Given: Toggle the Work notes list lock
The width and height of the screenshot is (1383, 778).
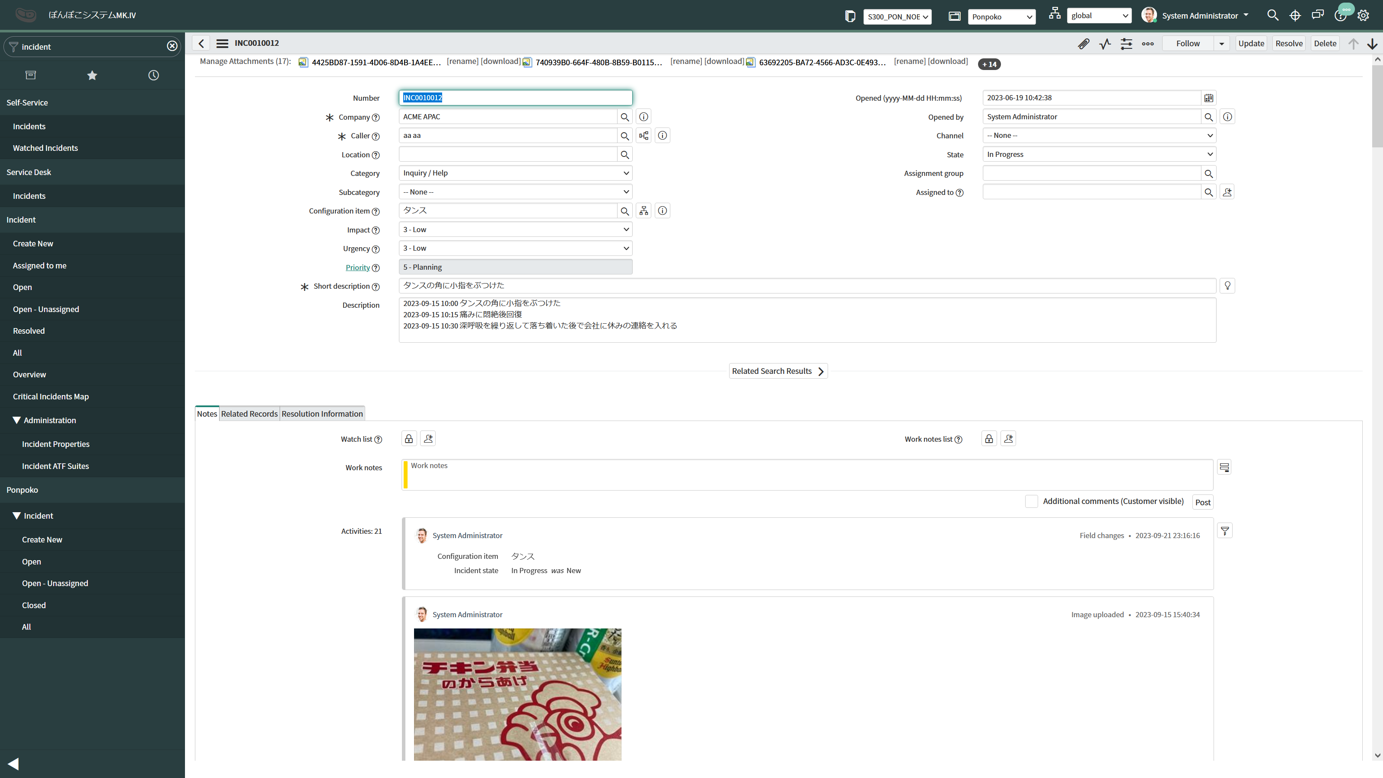Looking at the screenshot, I should click(988, 438).
